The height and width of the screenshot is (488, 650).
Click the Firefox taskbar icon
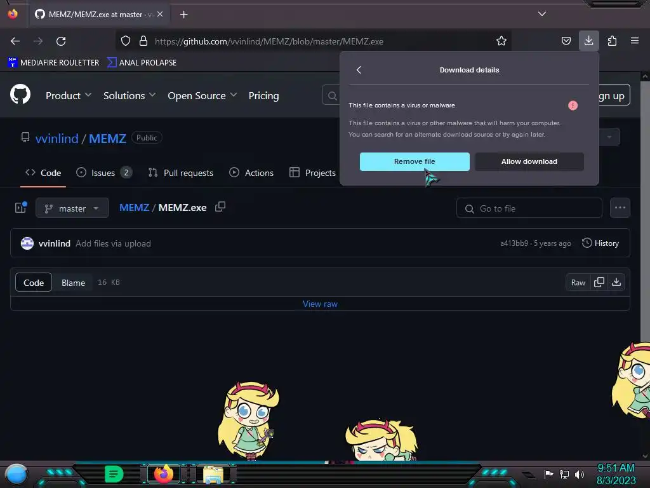point(163,474)
